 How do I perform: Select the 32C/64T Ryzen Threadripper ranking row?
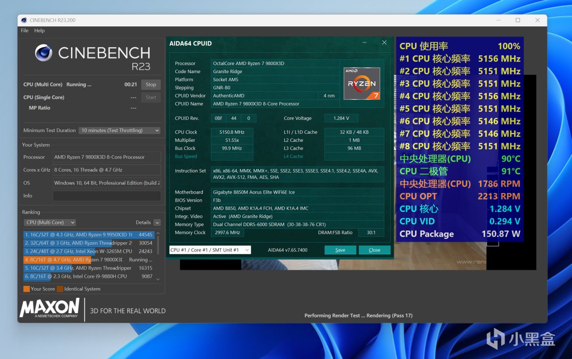89,243
